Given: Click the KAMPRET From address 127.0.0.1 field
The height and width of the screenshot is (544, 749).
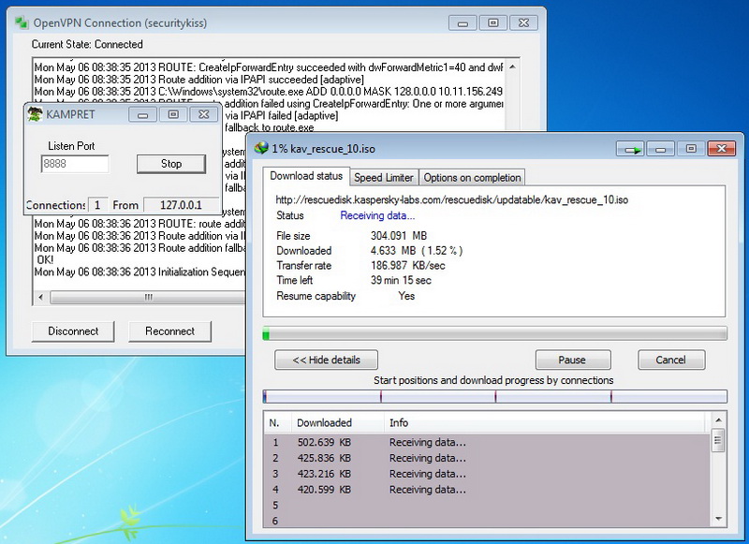Looking at the screenshot, I should [x=181, y=205].
